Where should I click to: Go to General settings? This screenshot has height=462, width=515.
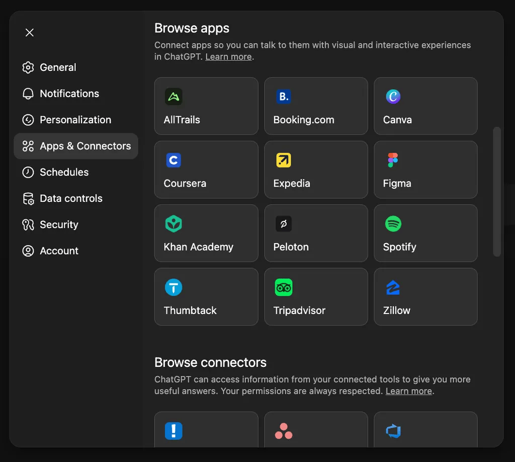pyautogui.click(x=58, y=67)
